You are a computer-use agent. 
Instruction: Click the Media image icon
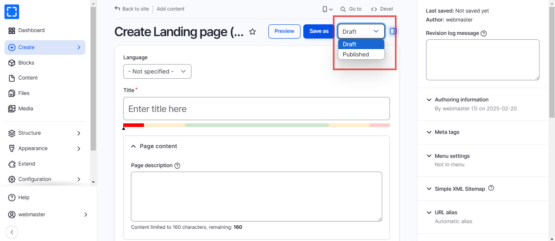coord(12,109)
